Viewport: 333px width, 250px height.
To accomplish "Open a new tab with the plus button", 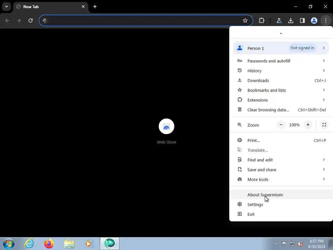I will click(x=95, y=7).
